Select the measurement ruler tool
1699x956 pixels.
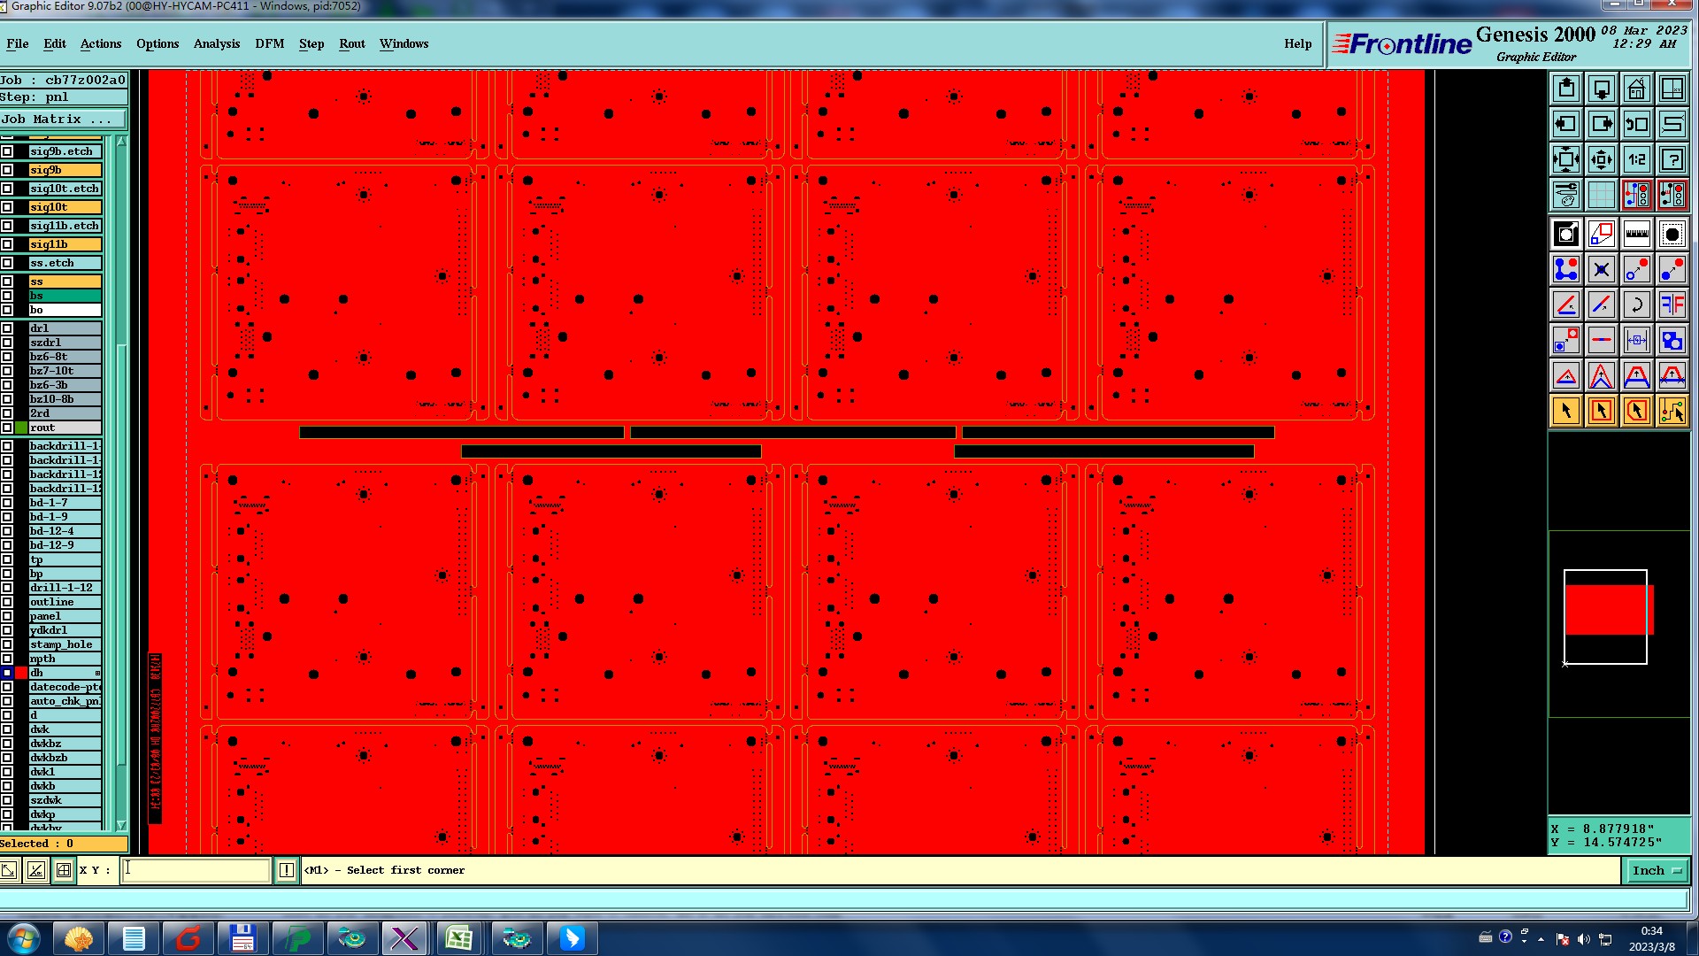click(1636, 235)
